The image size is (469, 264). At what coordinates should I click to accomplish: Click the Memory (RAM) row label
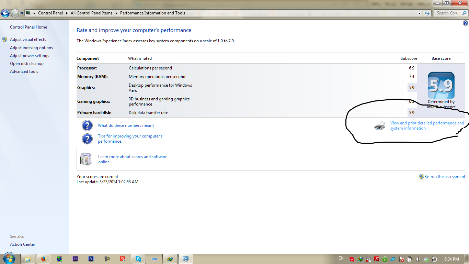point(92,77)
